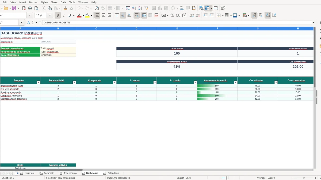
Task: Add a decimal place
Action: click(192, 15)
